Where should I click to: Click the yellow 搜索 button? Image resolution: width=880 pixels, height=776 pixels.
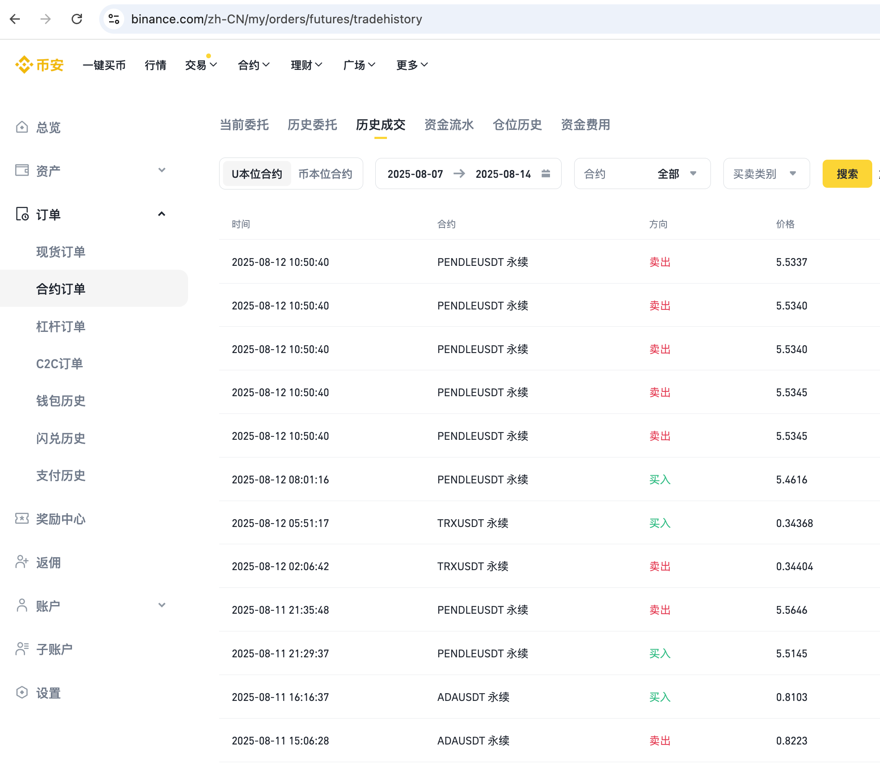click(x=847, y=174)
